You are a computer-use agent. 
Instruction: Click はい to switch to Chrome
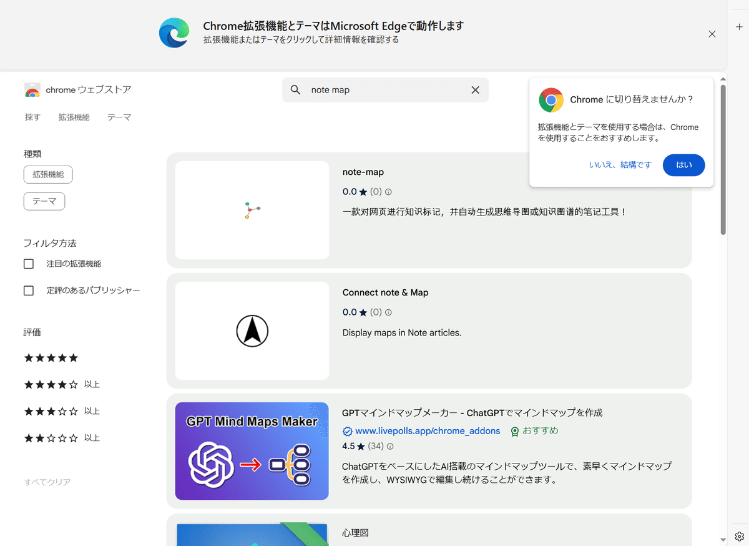tap(683, 164)
